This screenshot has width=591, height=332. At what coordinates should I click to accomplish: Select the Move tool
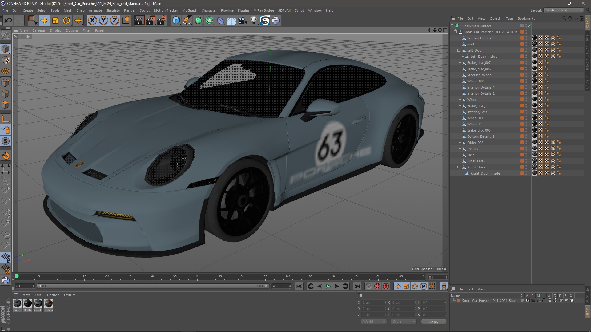click(44, 20)
